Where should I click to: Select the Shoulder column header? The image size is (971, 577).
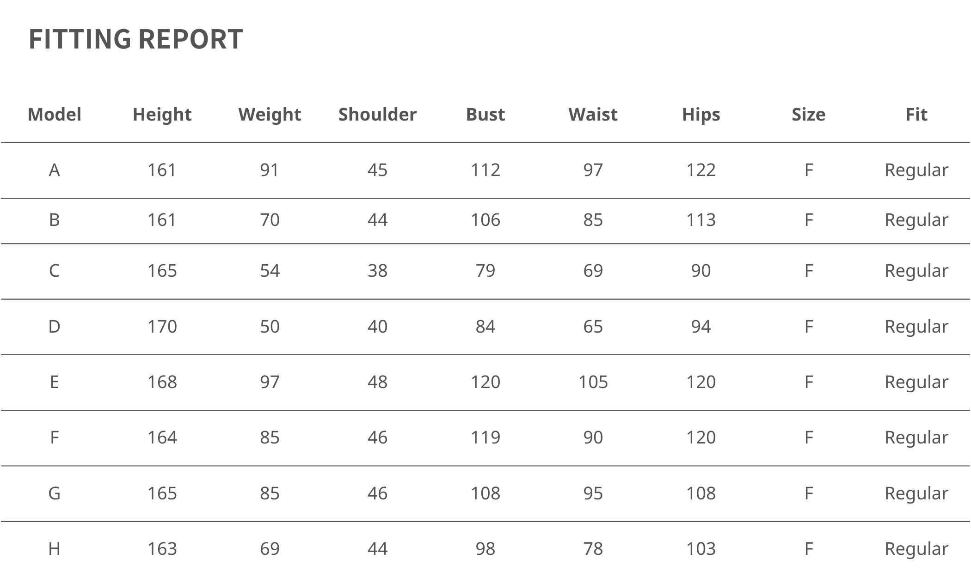tap(377, 115)
